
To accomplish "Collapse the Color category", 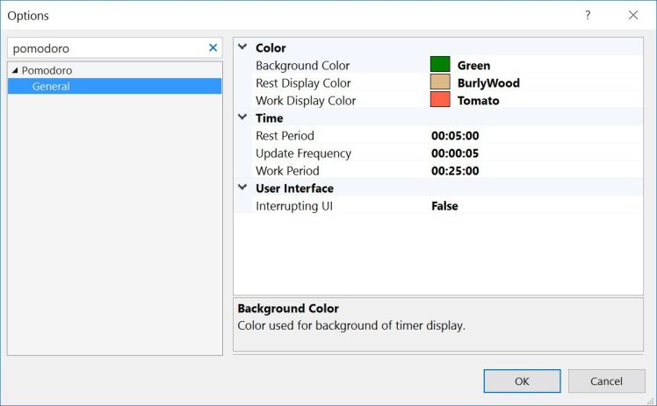I will [242, 47].
